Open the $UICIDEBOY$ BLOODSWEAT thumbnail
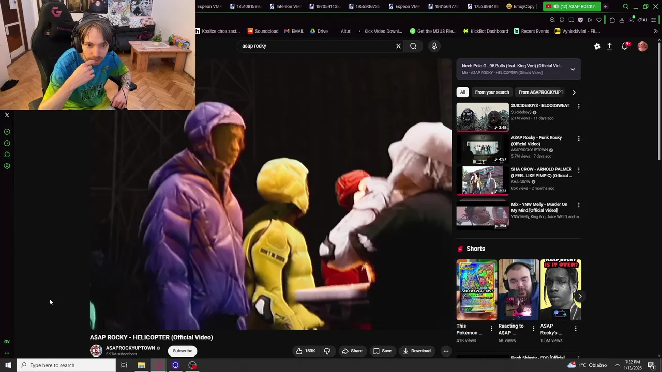662x372 pixels. pos(483,117)
